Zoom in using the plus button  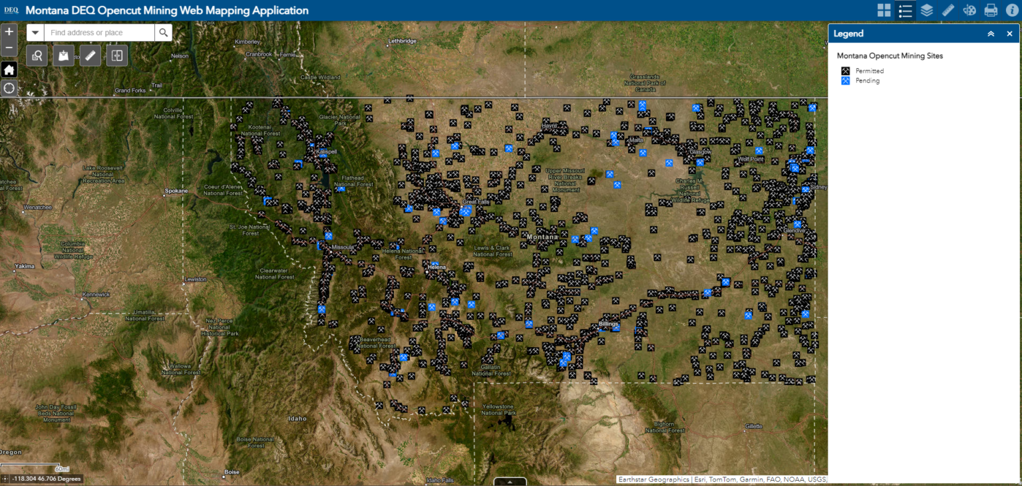click(9, 31)
